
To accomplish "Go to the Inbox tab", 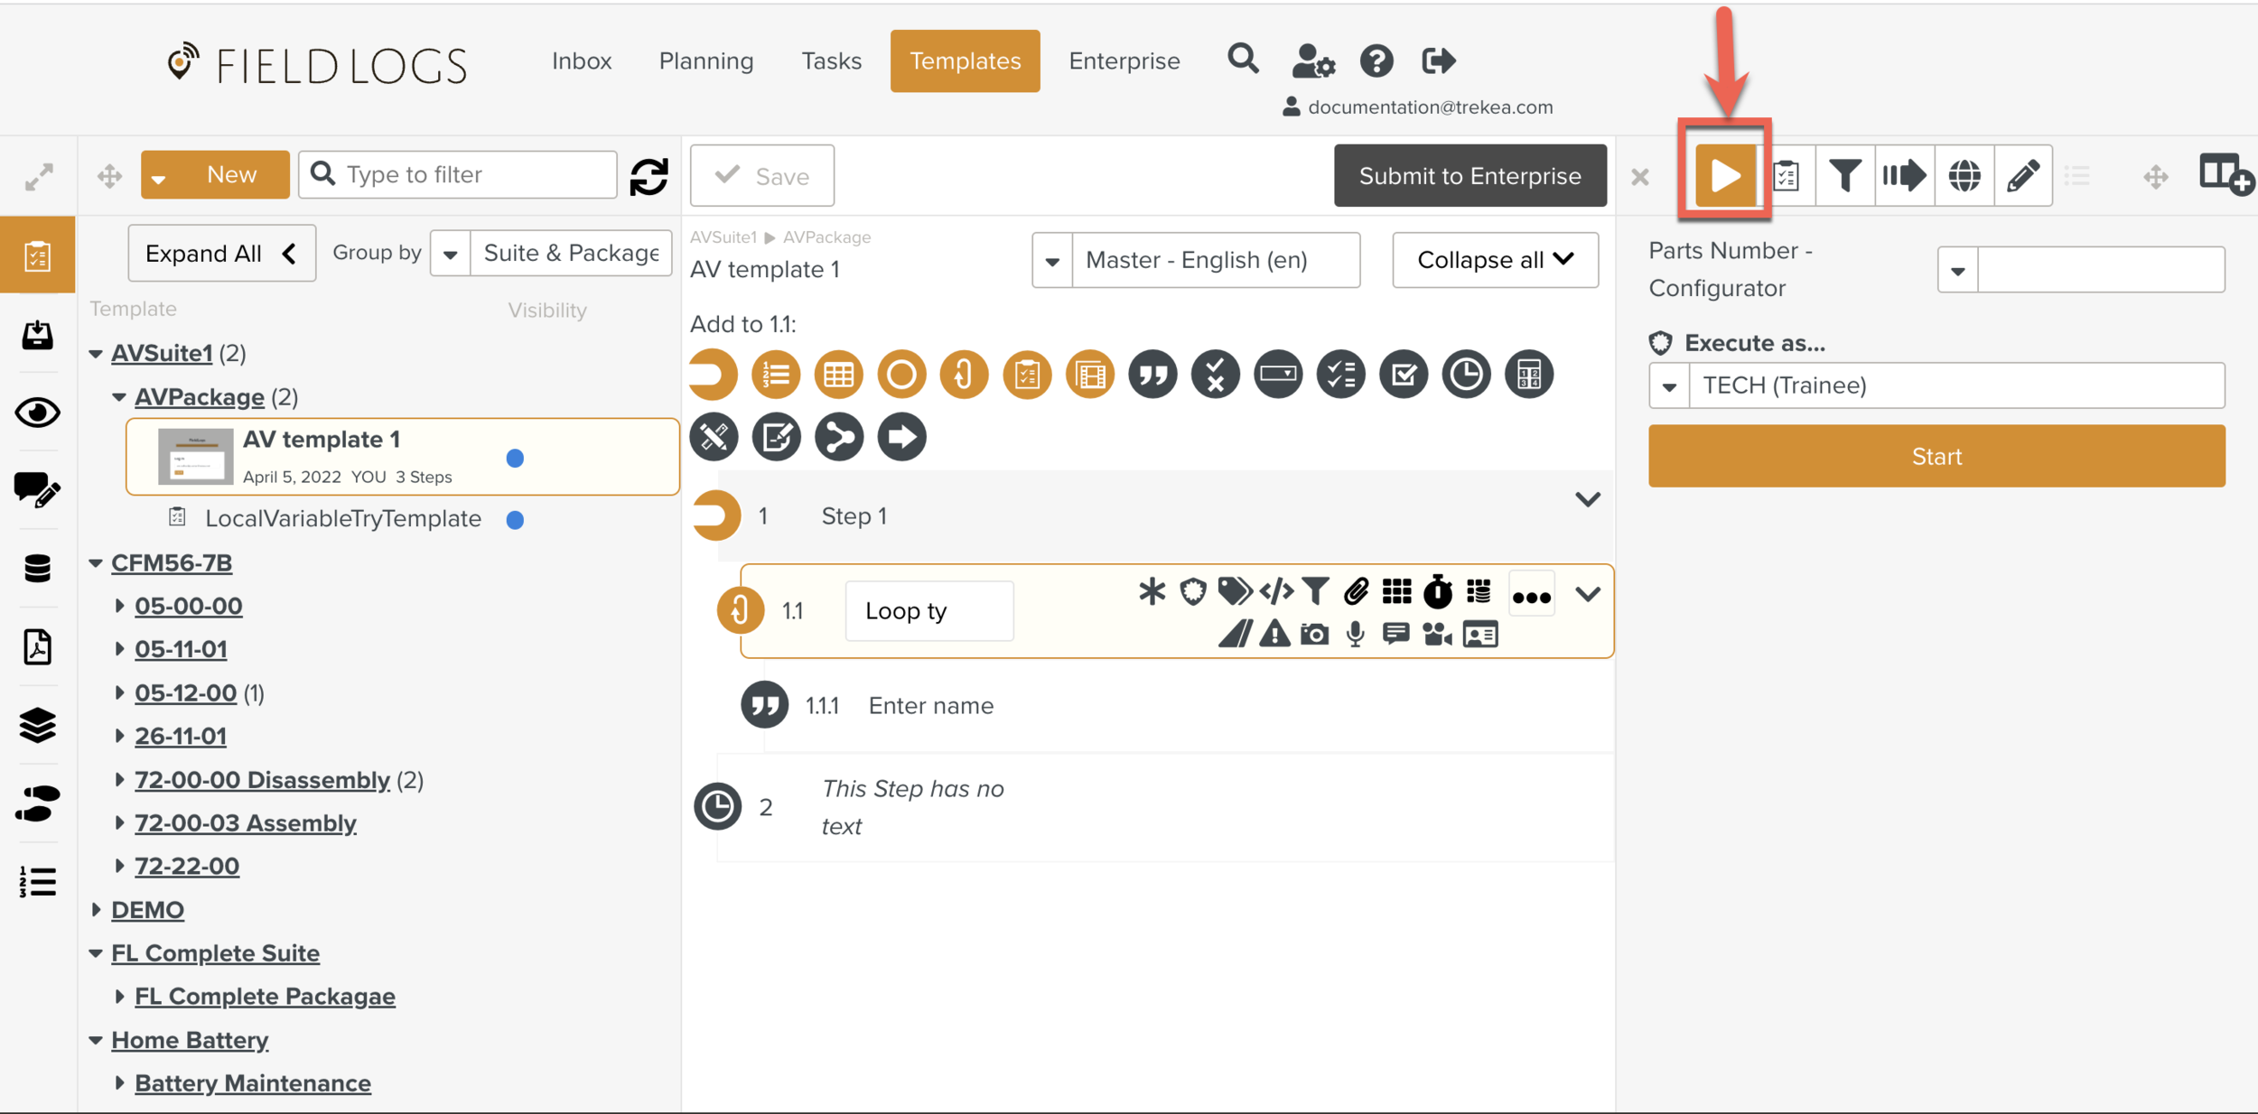I will (582, 60).
